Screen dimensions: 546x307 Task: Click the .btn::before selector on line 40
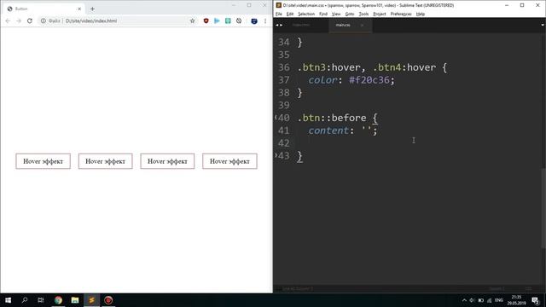[x=332, y=118]
